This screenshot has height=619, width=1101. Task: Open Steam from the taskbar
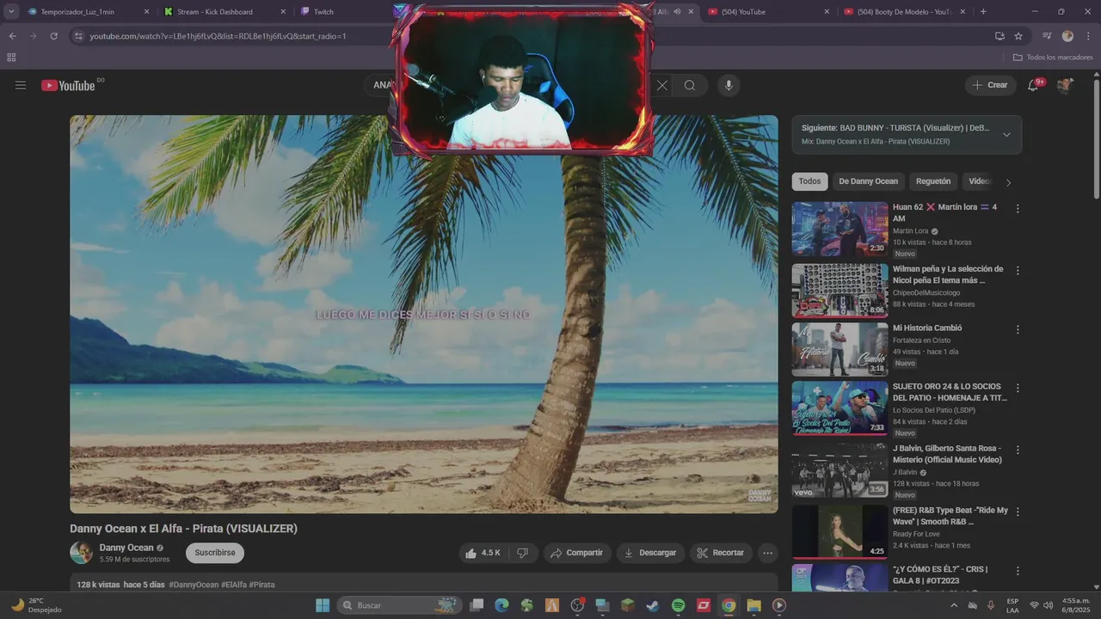click(x=653, y=605)
